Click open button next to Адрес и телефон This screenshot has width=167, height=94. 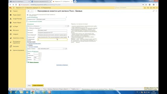pos(66,49)
